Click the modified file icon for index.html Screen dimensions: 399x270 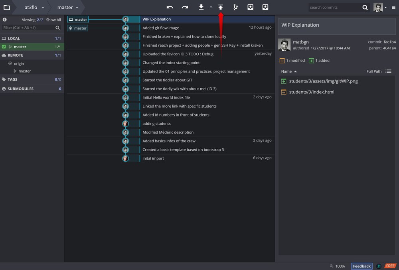(283, 92)
